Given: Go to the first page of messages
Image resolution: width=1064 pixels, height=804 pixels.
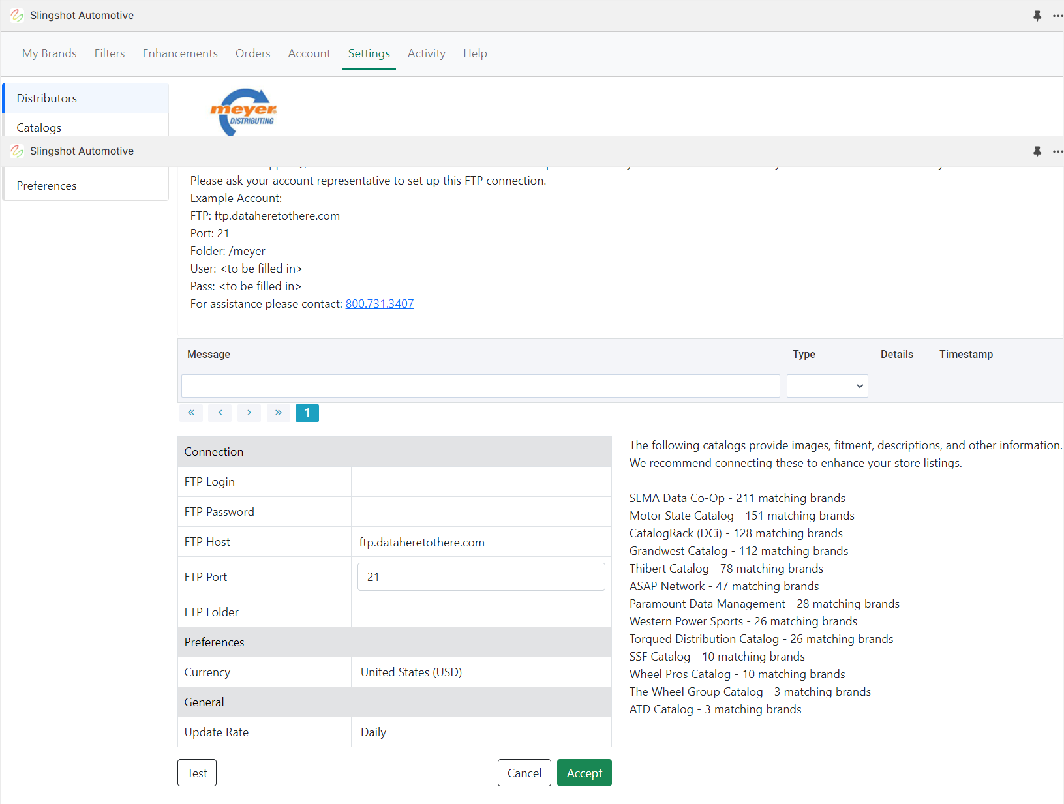Looking at the screenshot, I should click(x=191, y=413).
